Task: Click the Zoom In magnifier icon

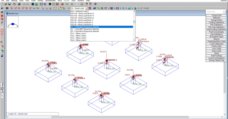Action: tap(42, 9)
